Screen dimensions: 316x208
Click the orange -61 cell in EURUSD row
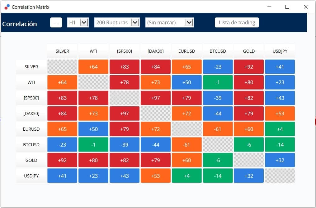click(x=218, y=129)
